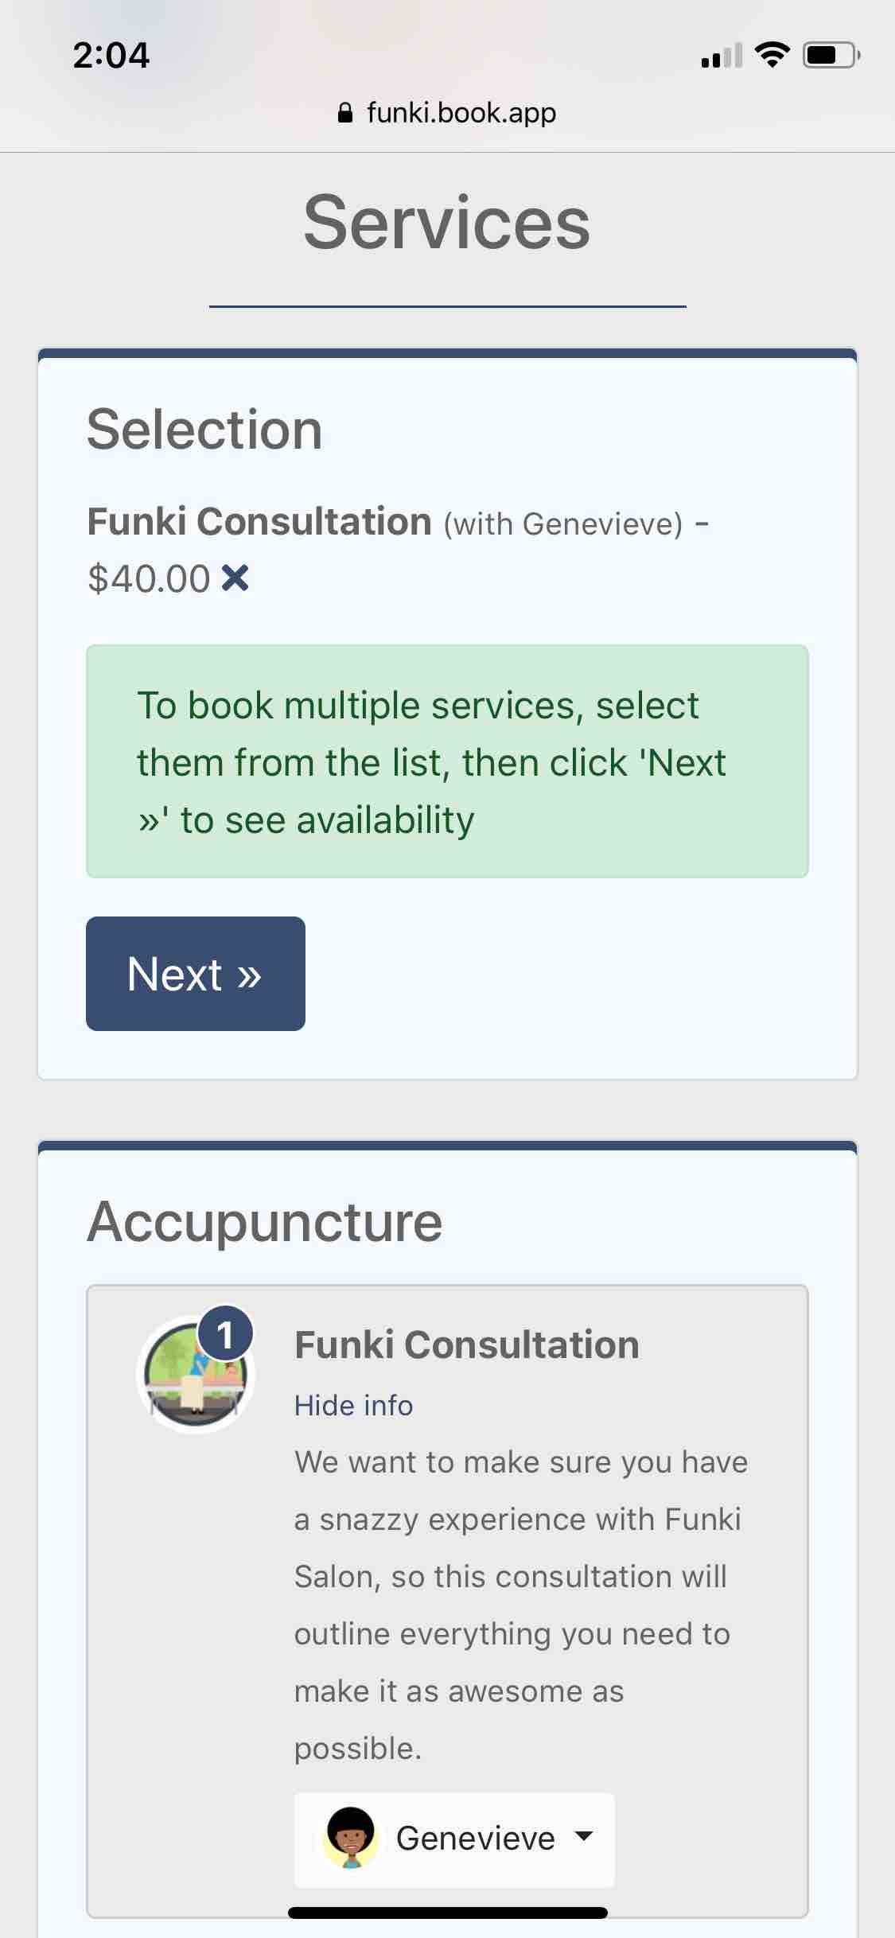895x1938 pixels.
Task: Tap the home indicator bar at bottom
Action: tap(447, 1913)
